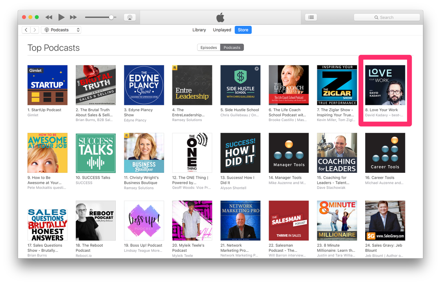
Task: Open The Brutal Truth podcast artwork
Action: 96,85
